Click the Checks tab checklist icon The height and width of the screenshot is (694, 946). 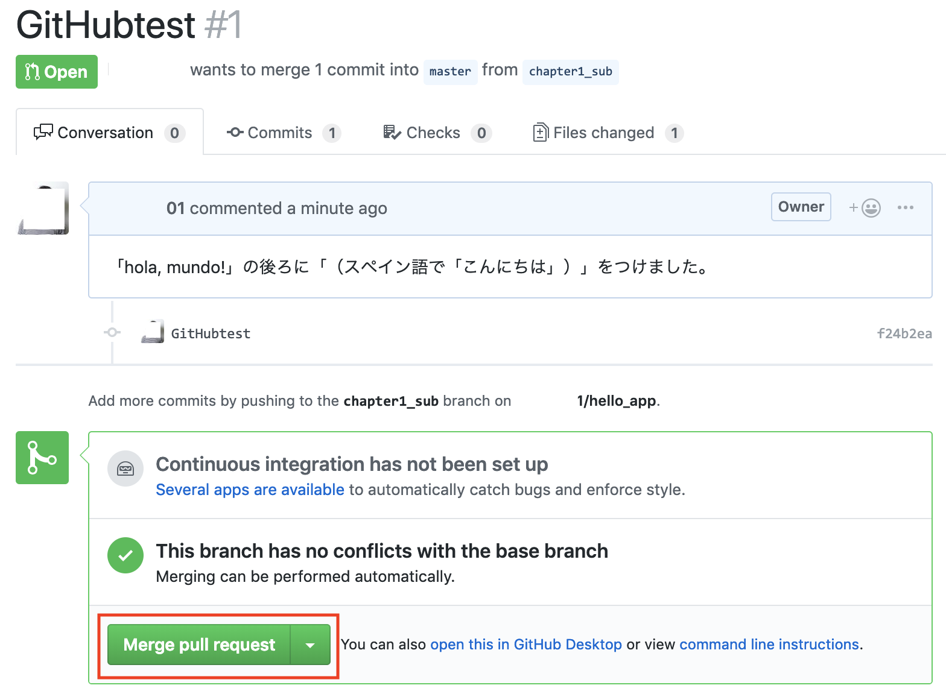[392, 132]
